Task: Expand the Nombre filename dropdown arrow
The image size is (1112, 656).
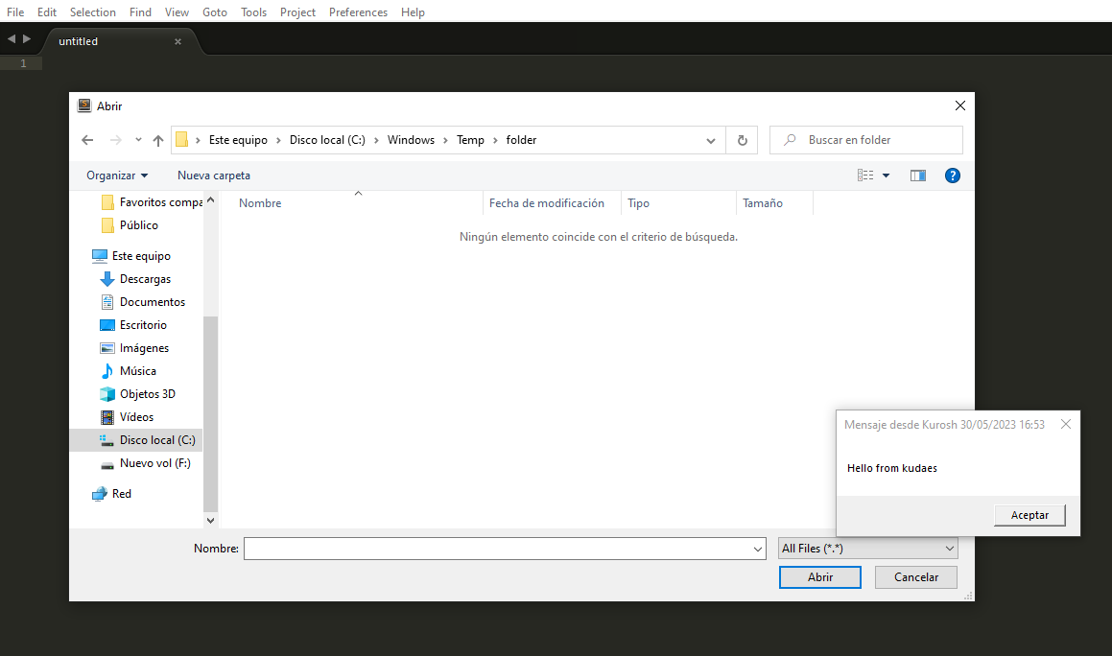Action: (757, 549)
